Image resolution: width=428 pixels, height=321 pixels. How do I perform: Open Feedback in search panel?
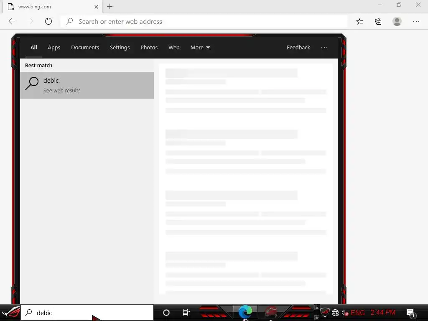[x=298, y=48]
